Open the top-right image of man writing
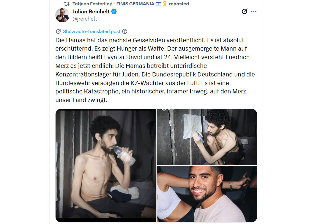 207,137
